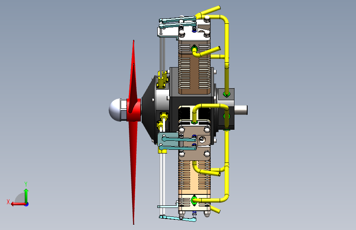Pick the white pushrods below the crankcase
The width and height of the screenshot is (356, 230).
(162, 184)
